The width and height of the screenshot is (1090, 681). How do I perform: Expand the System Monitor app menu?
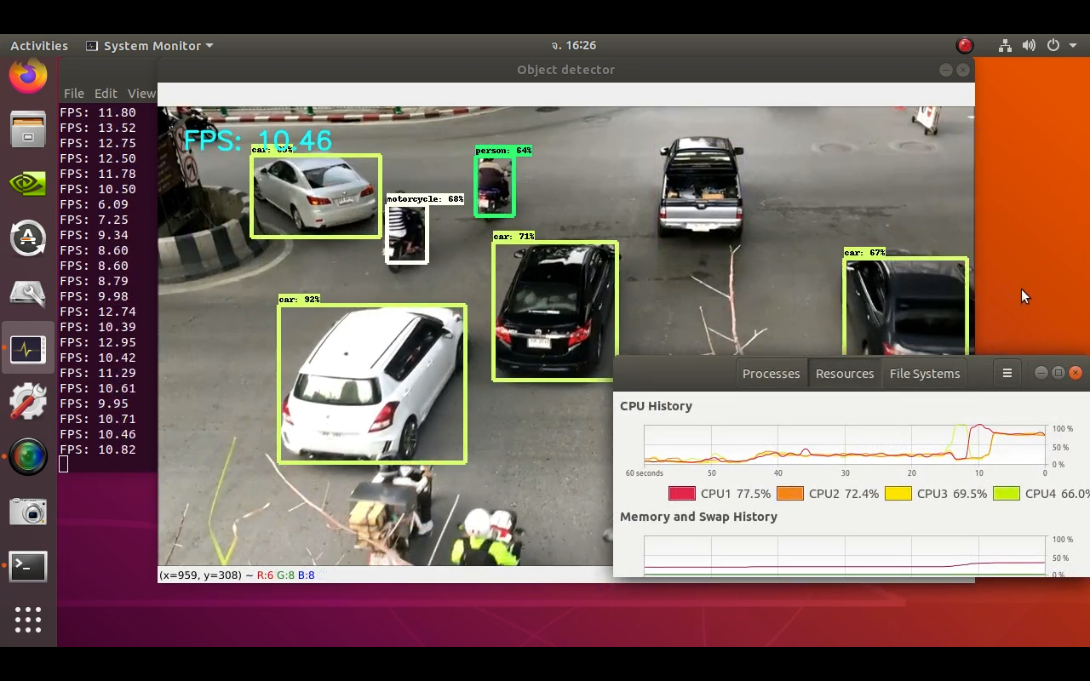(150, 45)
